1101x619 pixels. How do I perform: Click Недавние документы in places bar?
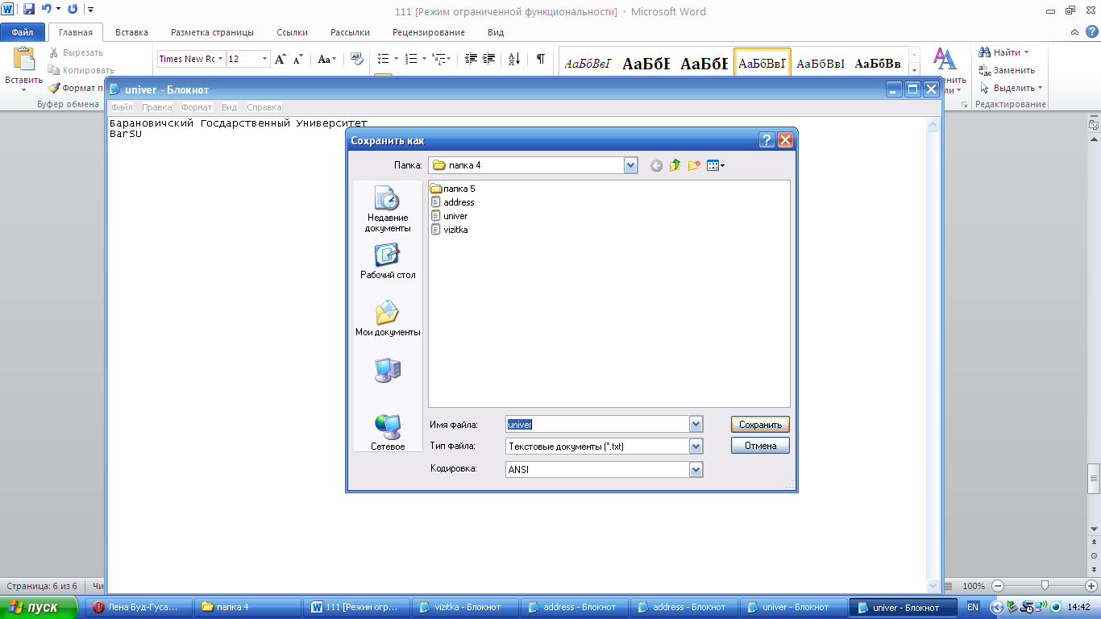click(388, 210)
